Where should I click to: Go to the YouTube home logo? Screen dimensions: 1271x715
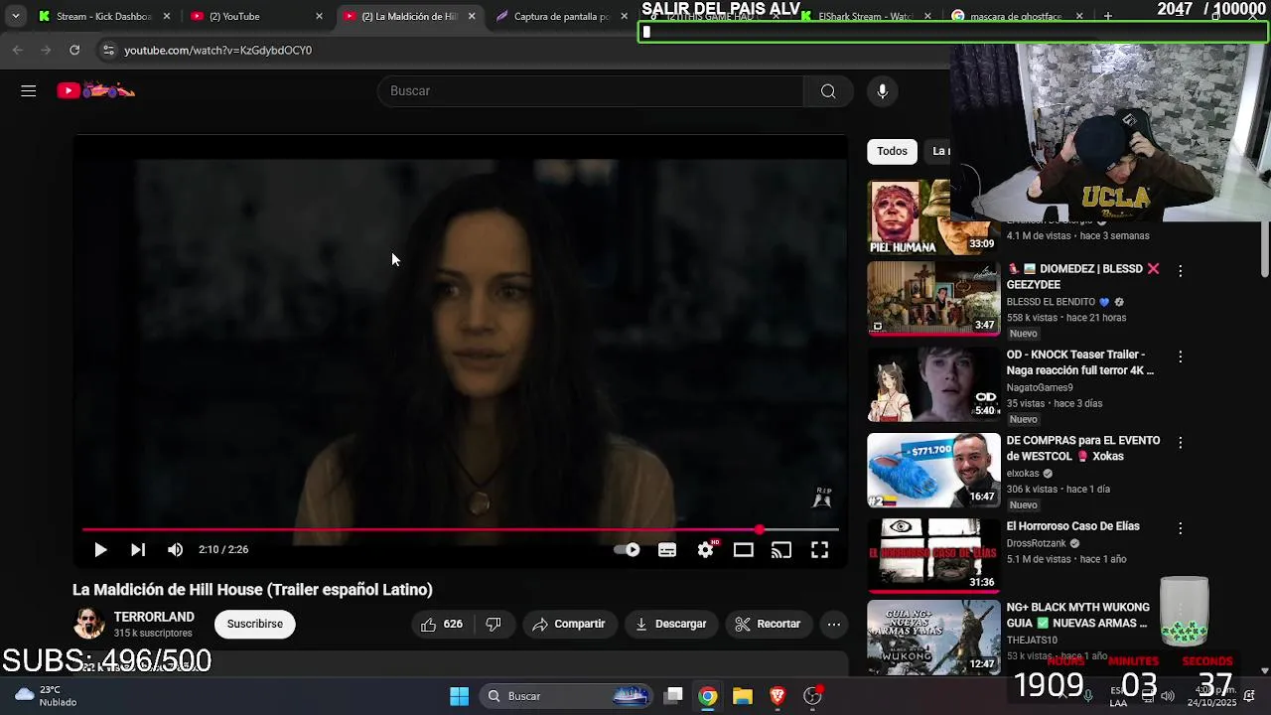[95, 90]
